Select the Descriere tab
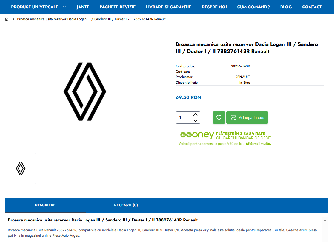 (x=45, y=205)
